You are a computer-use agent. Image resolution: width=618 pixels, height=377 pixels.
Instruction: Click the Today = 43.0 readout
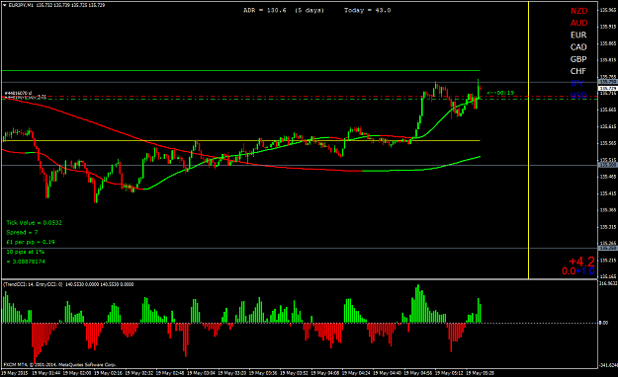click(x=367, y=10)
